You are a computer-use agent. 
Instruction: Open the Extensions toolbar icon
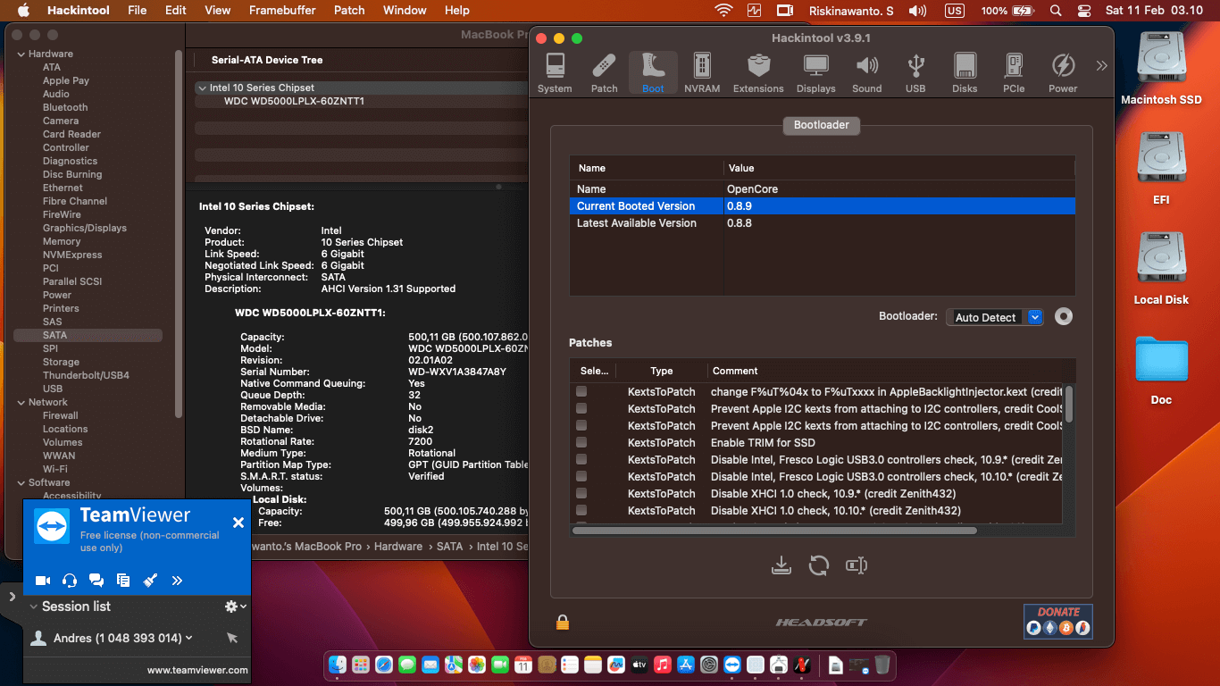758,73
